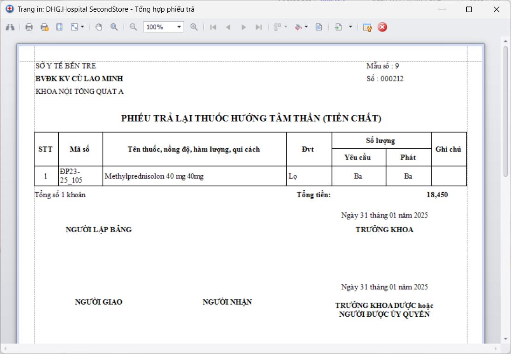This screenshot has width=511, height=354.
Task: Click the Zoom Out icon
Action: click(133, 27)
